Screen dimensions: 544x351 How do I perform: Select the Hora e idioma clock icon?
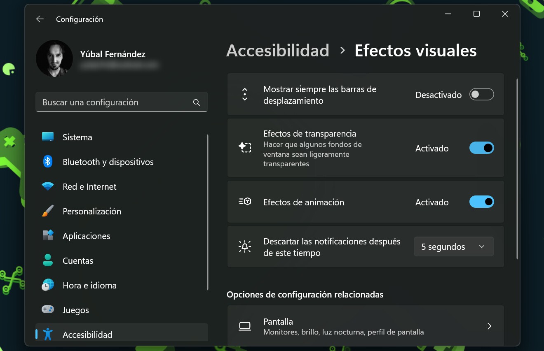click(x=47, y=285)
